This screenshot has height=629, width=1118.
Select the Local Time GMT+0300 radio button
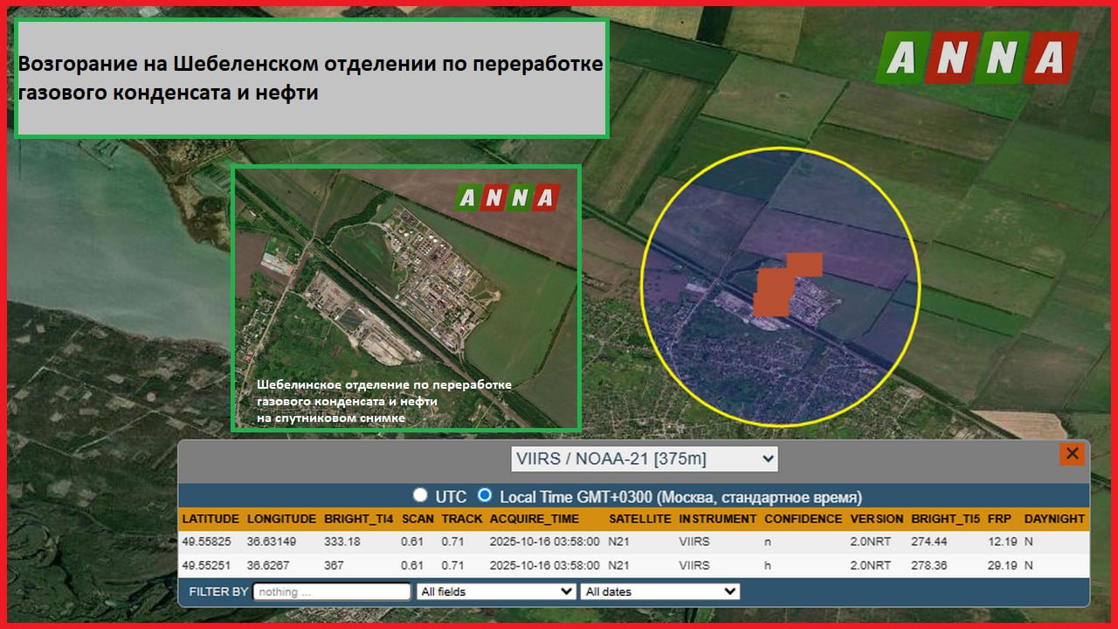pyautogui.click(x=485, y=495)
